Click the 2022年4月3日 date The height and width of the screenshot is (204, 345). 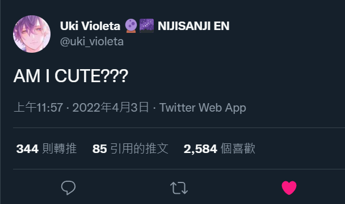click(111, 108)
